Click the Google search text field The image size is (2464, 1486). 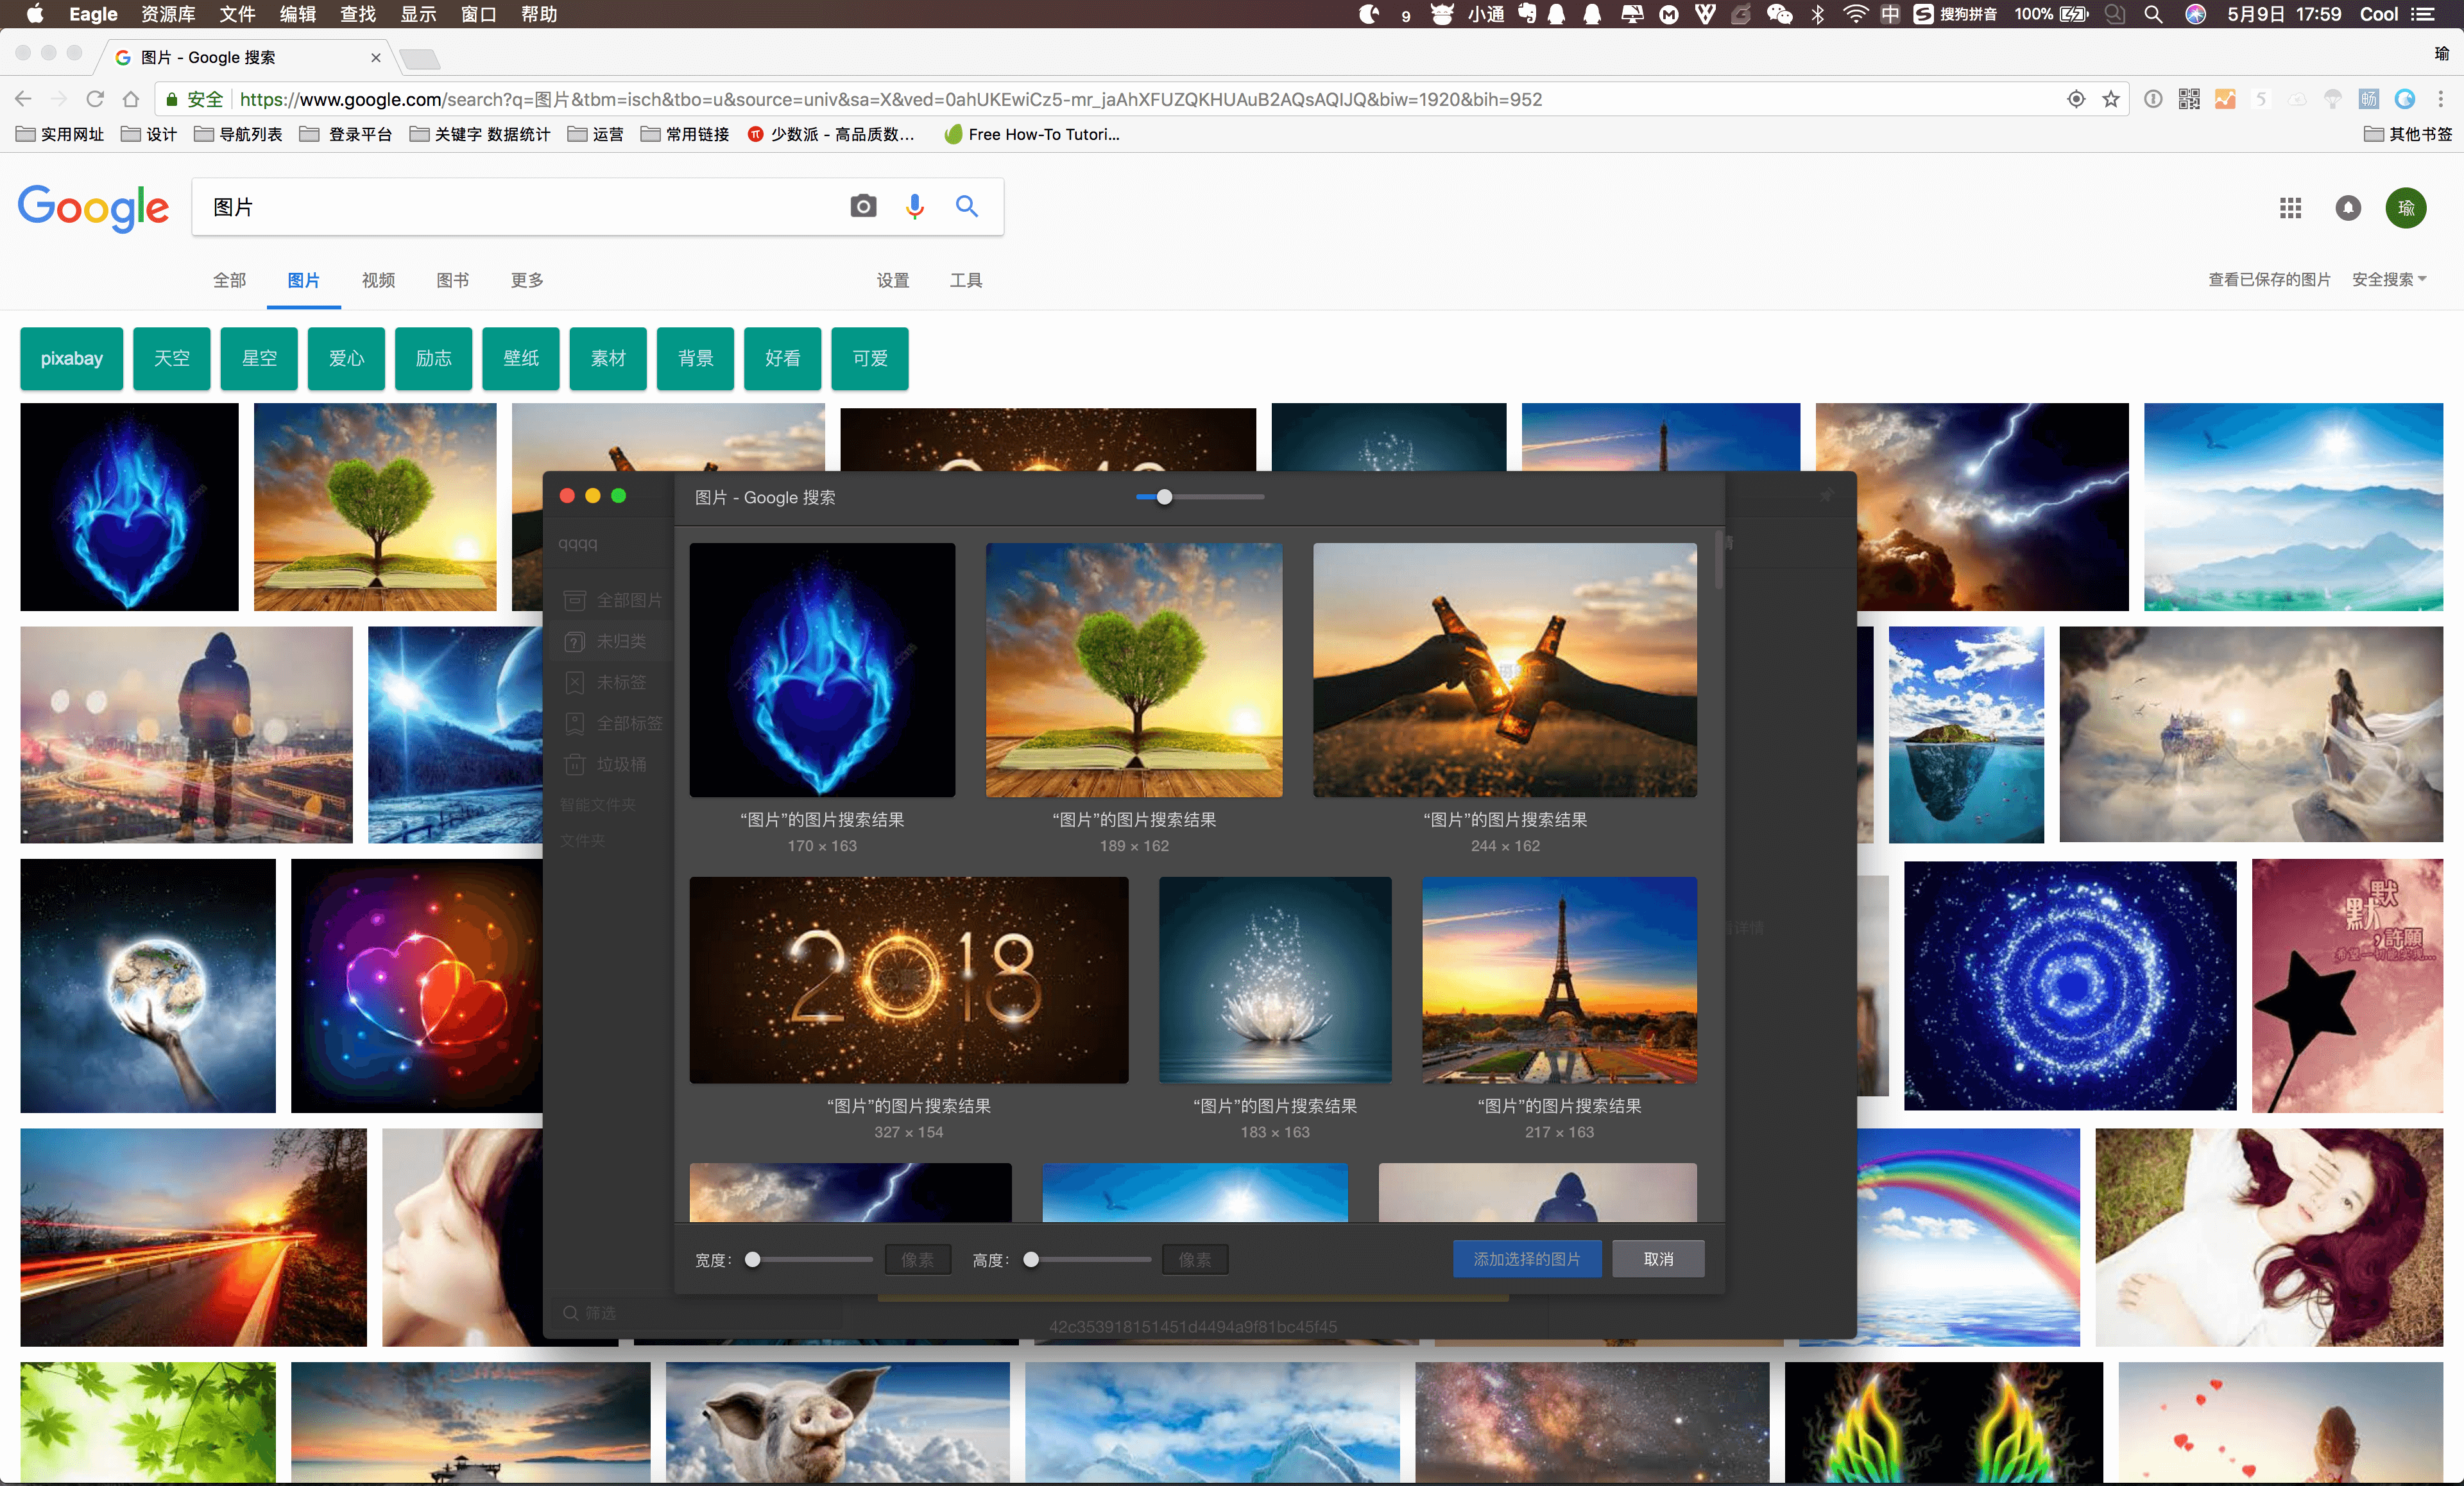click(520, 207)
